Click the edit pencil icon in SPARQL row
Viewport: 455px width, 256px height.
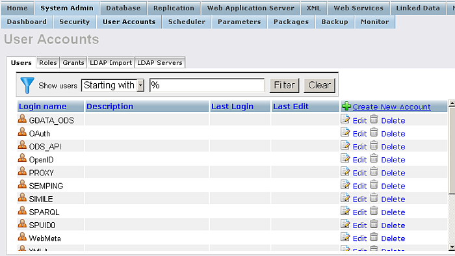(x=345, y=211)
